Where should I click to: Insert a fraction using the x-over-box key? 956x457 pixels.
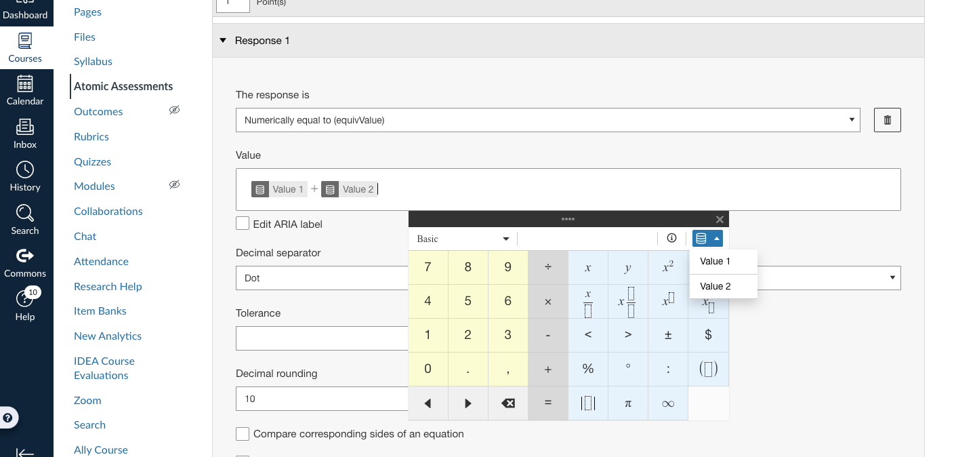pos(588,301)
